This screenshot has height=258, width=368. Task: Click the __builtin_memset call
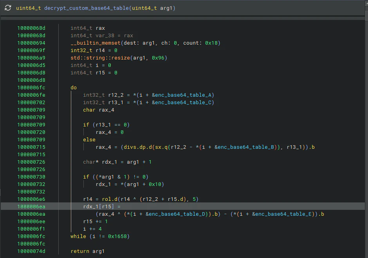click(x=96, y=43)
